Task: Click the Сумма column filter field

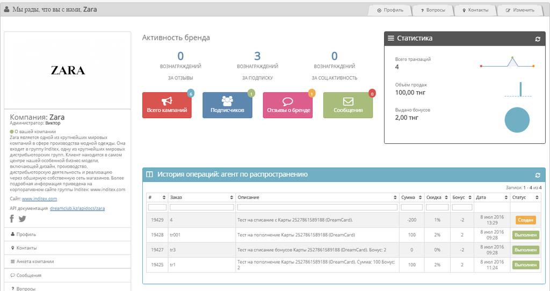Action: tap(411, 207)
